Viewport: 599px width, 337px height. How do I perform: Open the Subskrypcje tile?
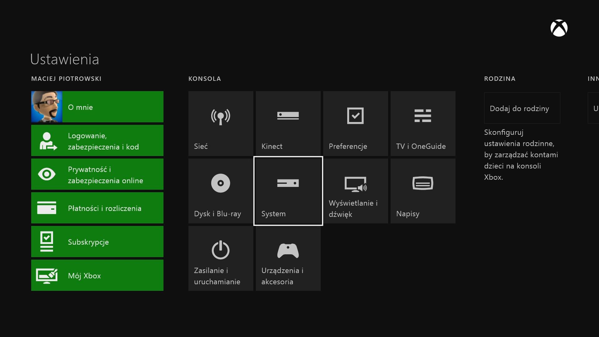[97, 242]
